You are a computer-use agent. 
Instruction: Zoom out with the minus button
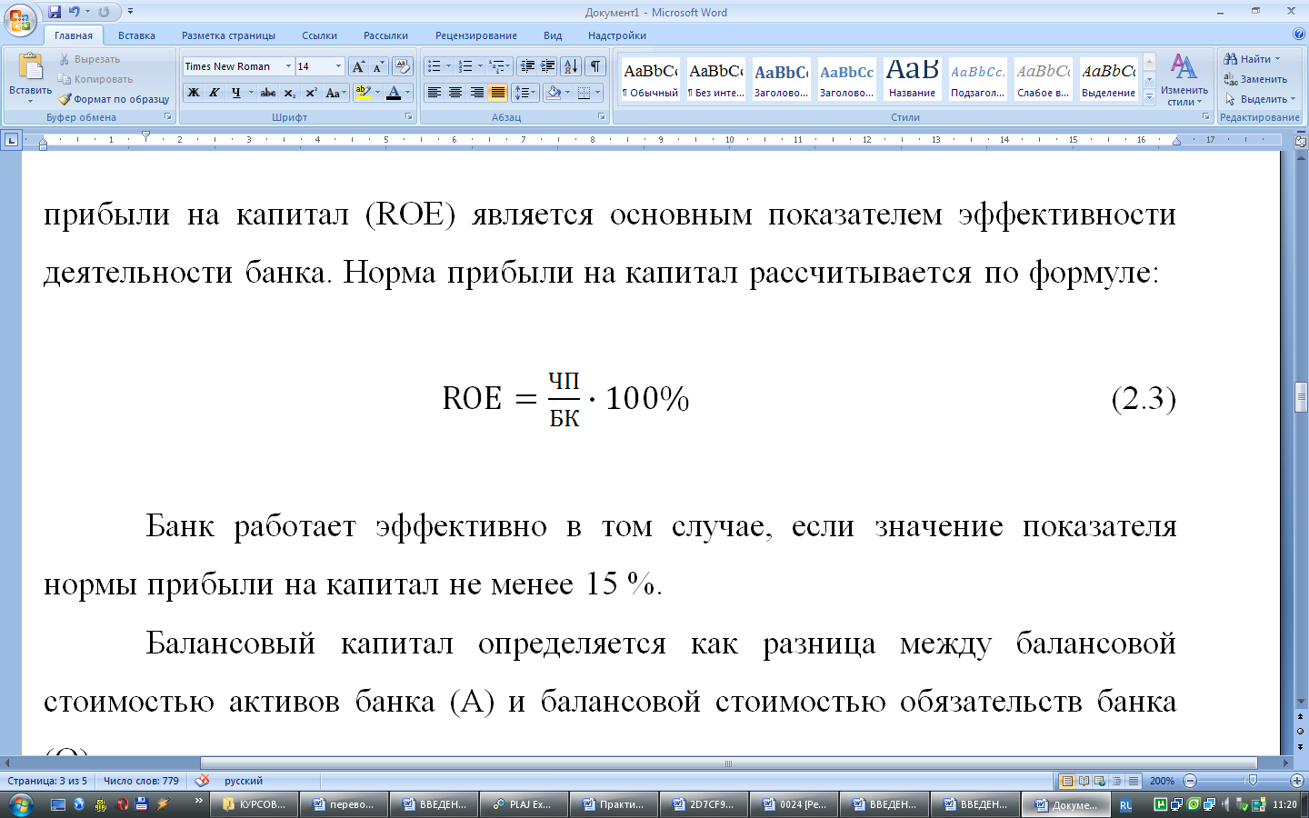coord(1190,781)
